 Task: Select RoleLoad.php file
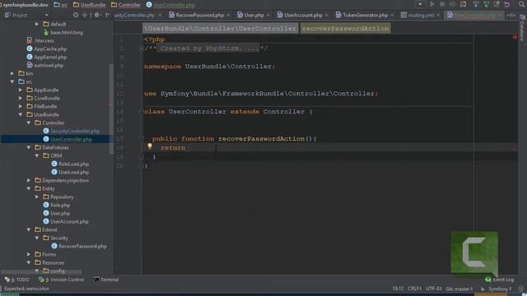point(70,164)
